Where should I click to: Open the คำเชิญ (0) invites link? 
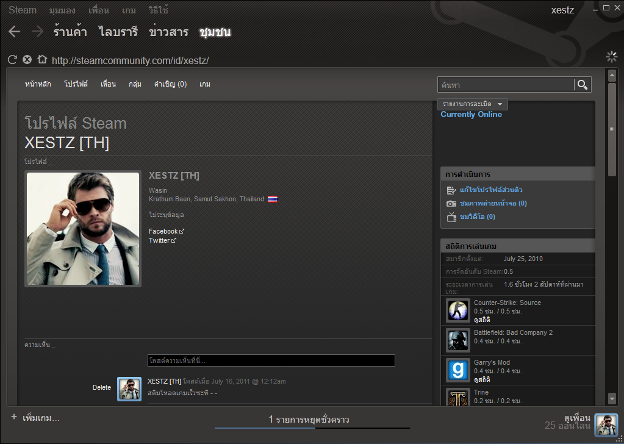170,84
